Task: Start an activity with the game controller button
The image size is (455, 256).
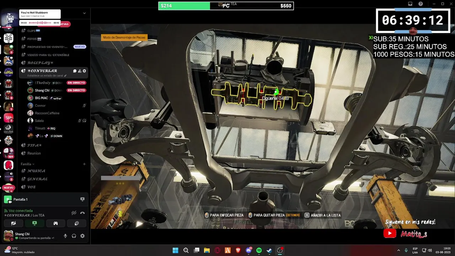Action: coord(55,223)
